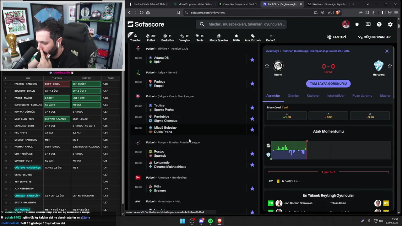Toggle favorite star for Köln - Bremen

tap(252, 189)
